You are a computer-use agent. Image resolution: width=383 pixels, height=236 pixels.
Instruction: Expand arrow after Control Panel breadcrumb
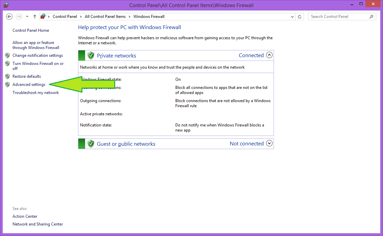(x=81, y=17)
